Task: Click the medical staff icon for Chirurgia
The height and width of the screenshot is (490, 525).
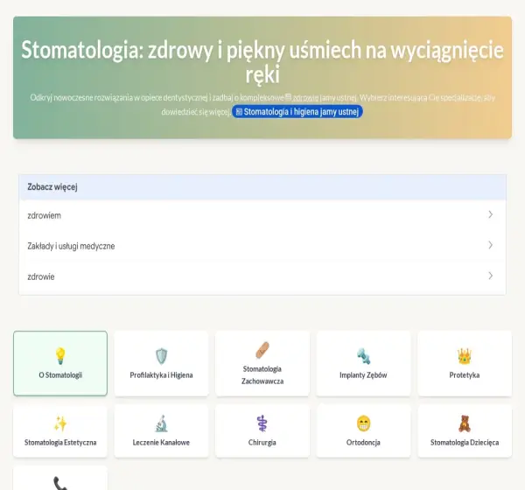Action: pyautogui.click(x=262, y=423)
